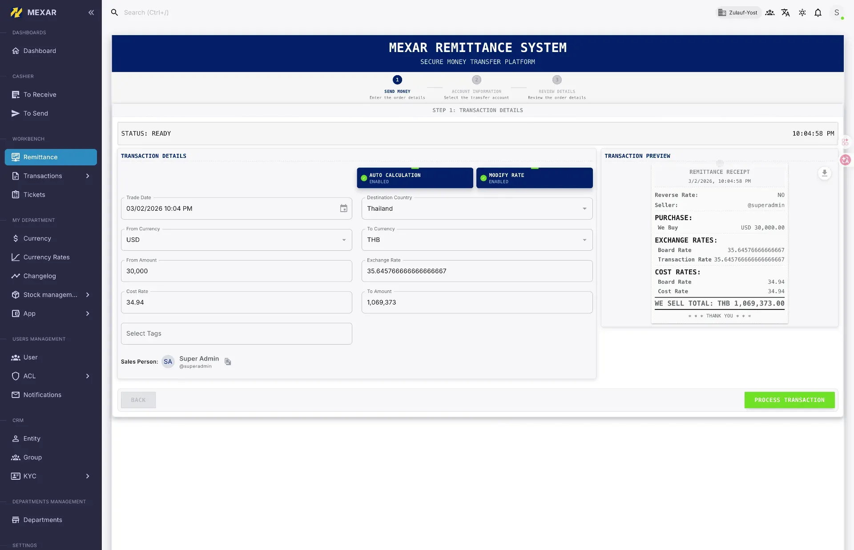Click the theme brightness icon
The image size is (854, 550).
coord(802,12)
